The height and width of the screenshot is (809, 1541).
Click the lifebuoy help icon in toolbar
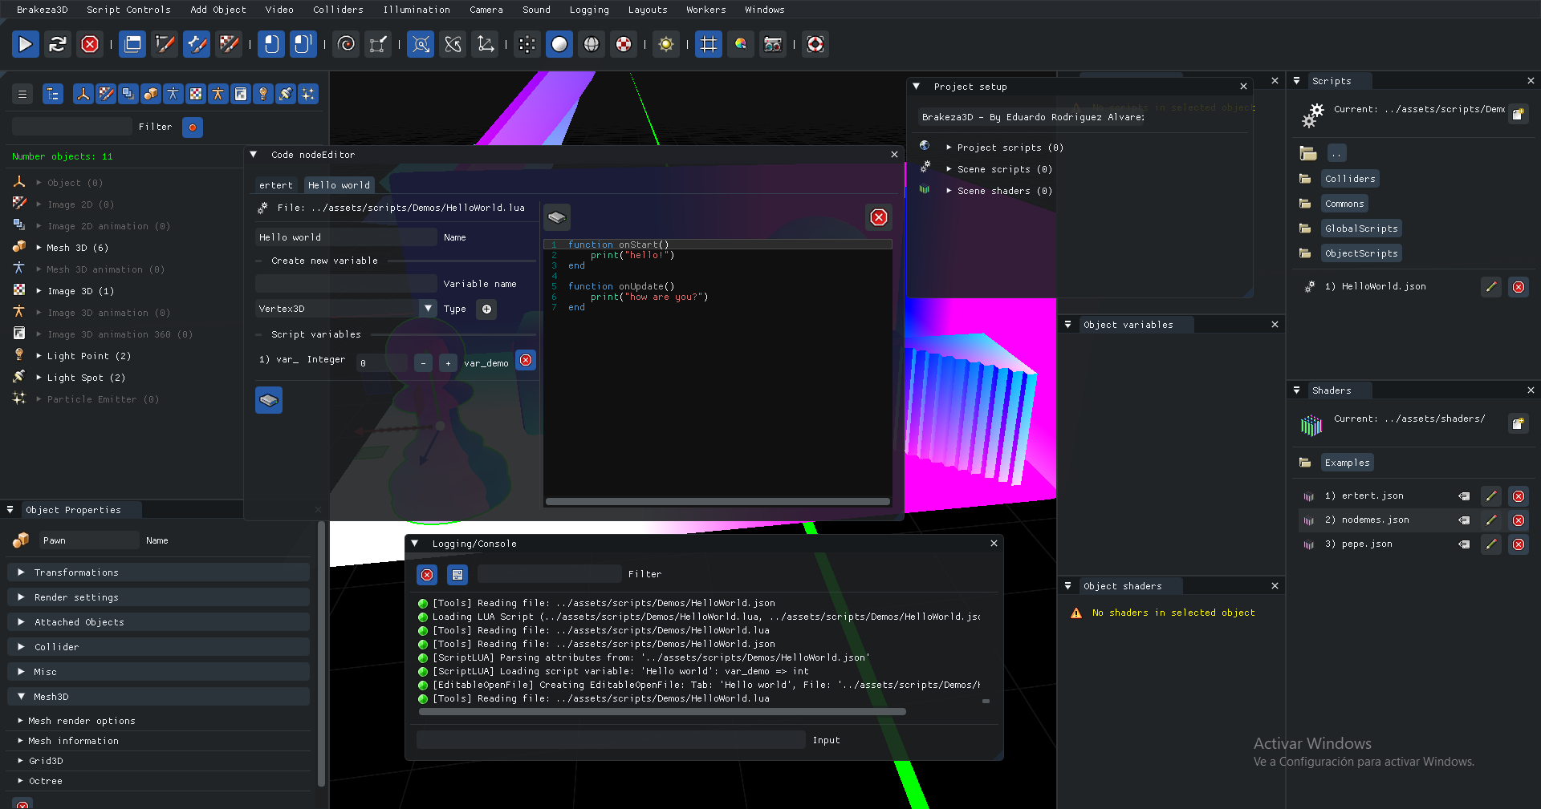coord(815,44)
